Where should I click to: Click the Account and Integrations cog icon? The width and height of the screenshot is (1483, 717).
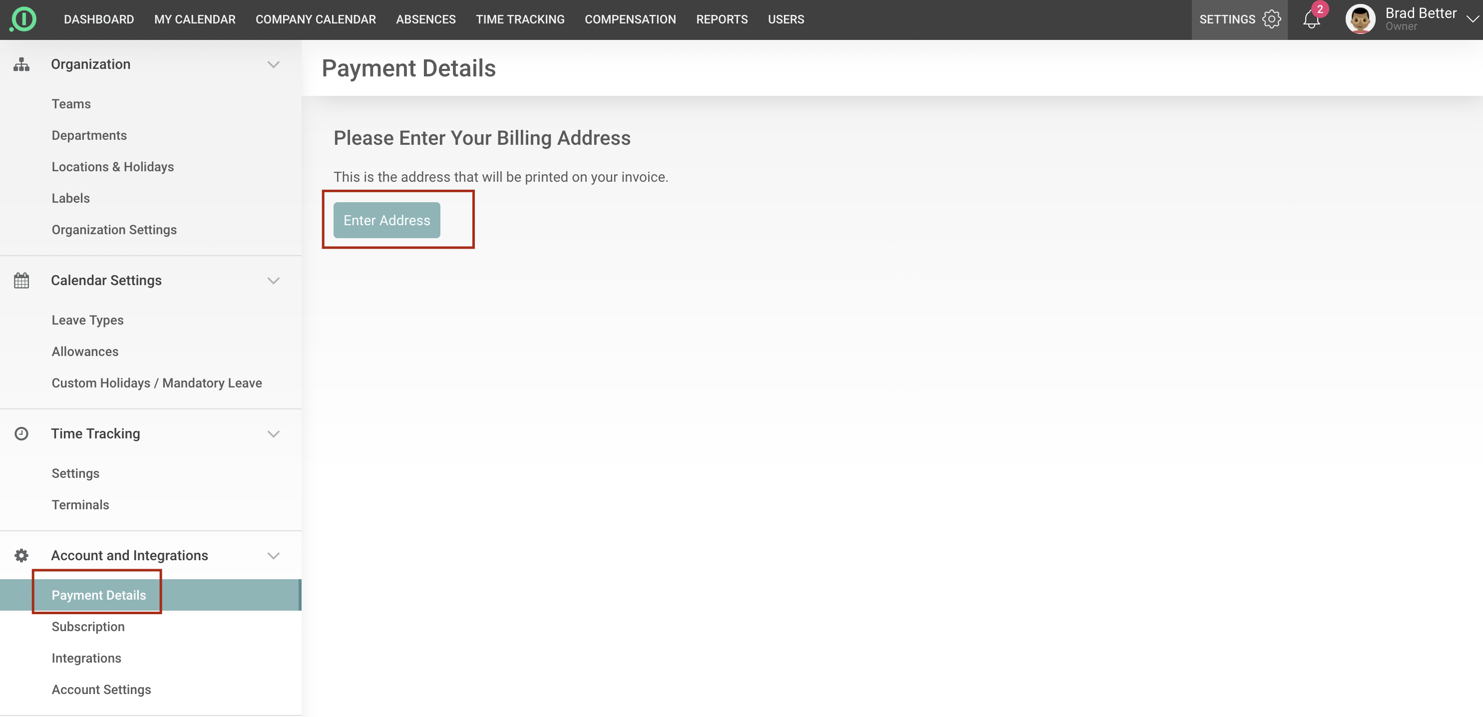coord(21,555)
